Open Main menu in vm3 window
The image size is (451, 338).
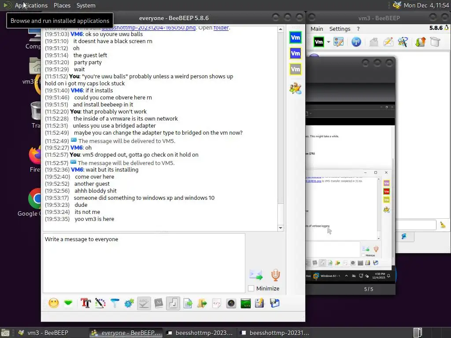coord(317,29)
